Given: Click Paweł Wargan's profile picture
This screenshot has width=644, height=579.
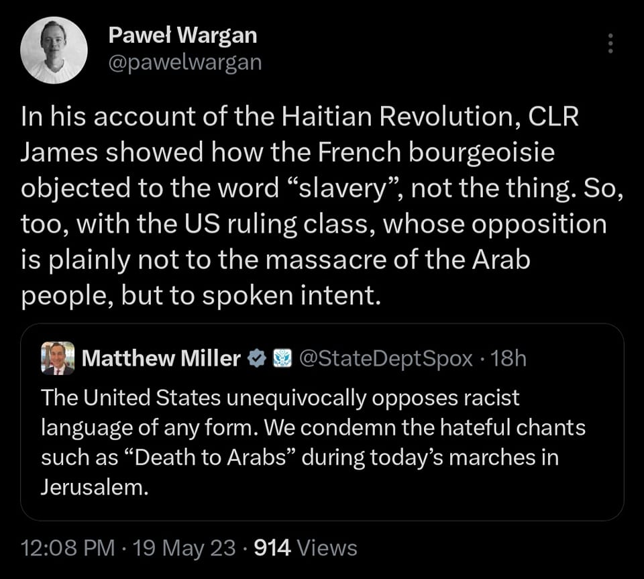Looking at the screenshot, I should pos(54,50).
